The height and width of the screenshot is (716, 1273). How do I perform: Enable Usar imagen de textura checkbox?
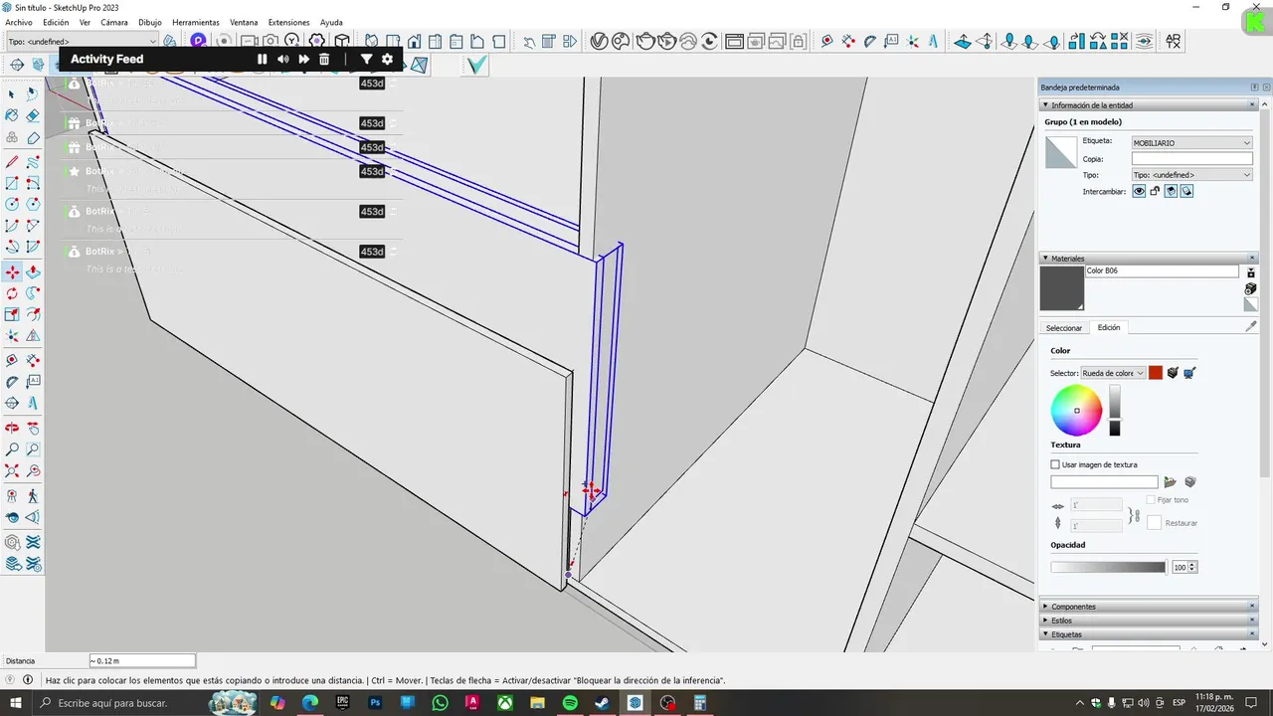[x=1055, y=464]
